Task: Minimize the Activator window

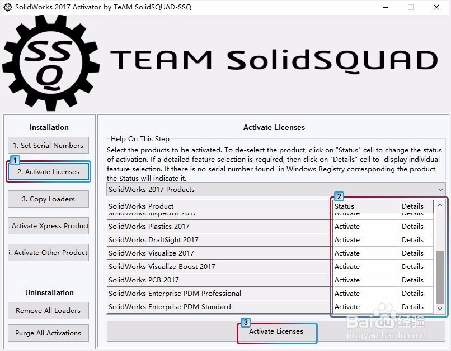Action: click(x=386, y=7)
